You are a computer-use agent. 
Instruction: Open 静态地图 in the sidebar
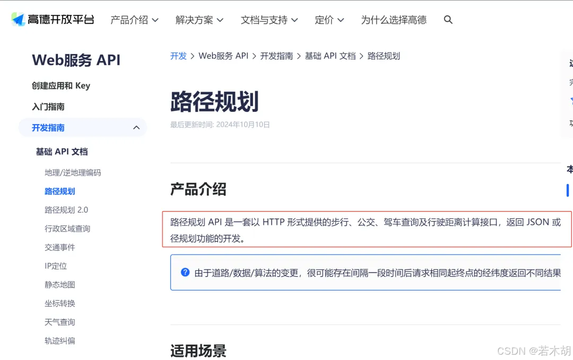(59, 284)
